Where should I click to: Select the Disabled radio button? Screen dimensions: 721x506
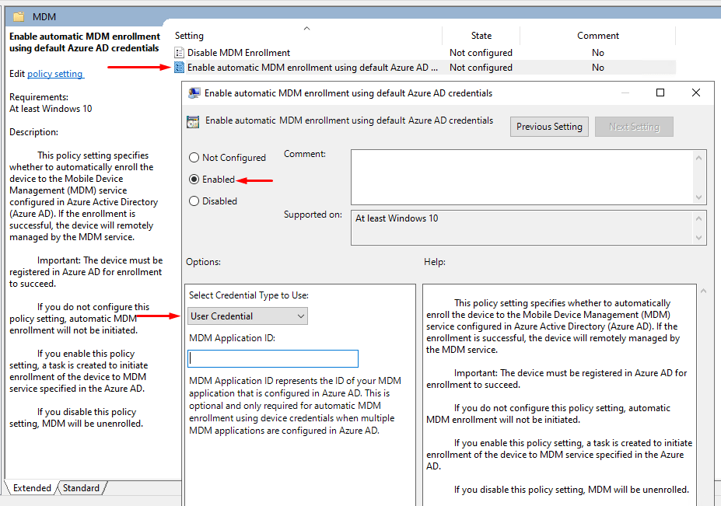pyautogui.click(x=194, y=201)
